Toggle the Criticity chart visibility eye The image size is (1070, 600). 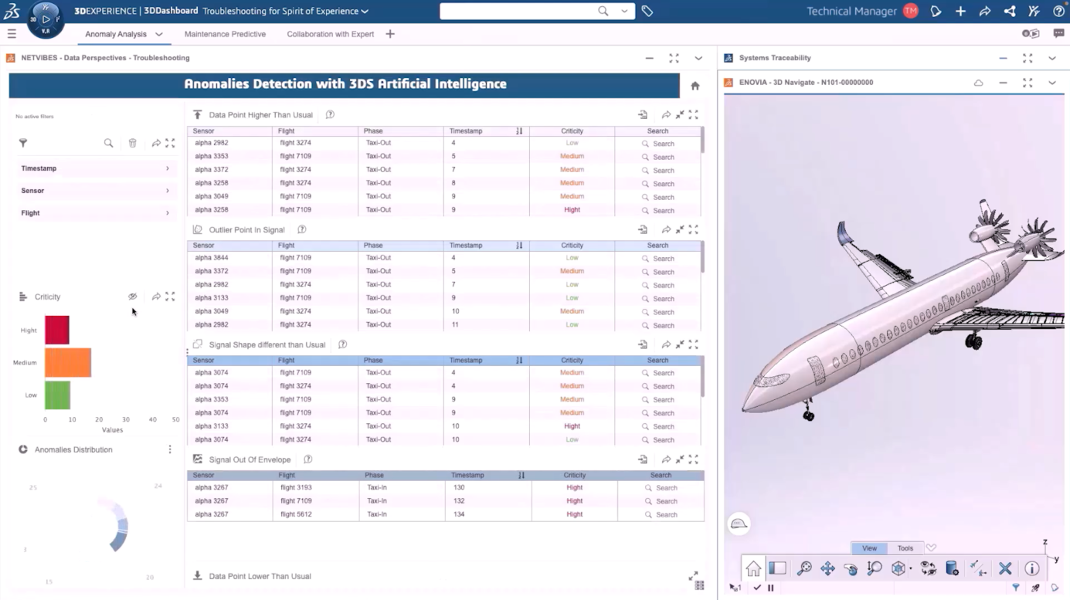133,297
